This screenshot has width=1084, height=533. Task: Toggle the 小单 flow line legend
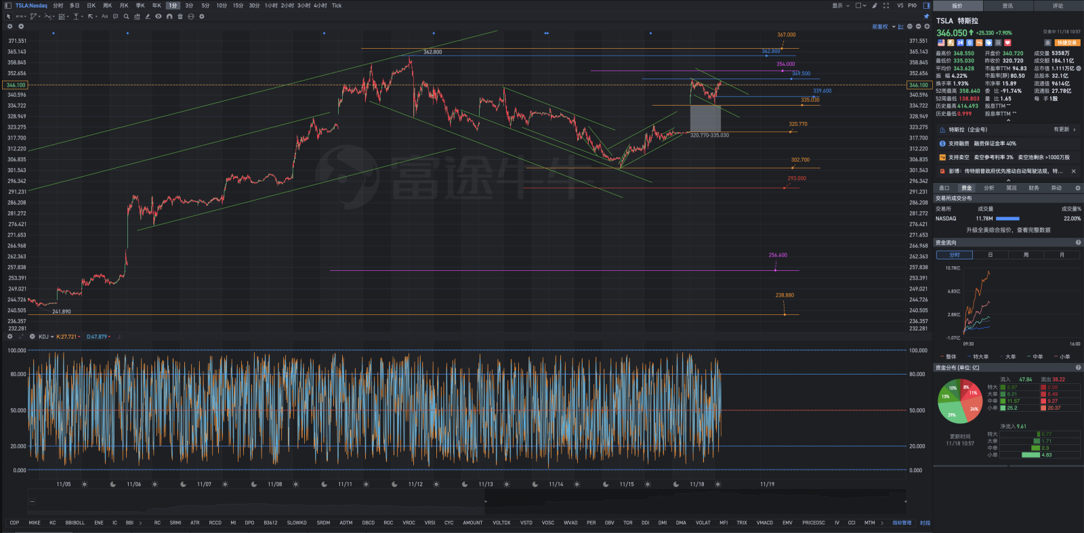pyautogui.click(x=1062, y=357)
